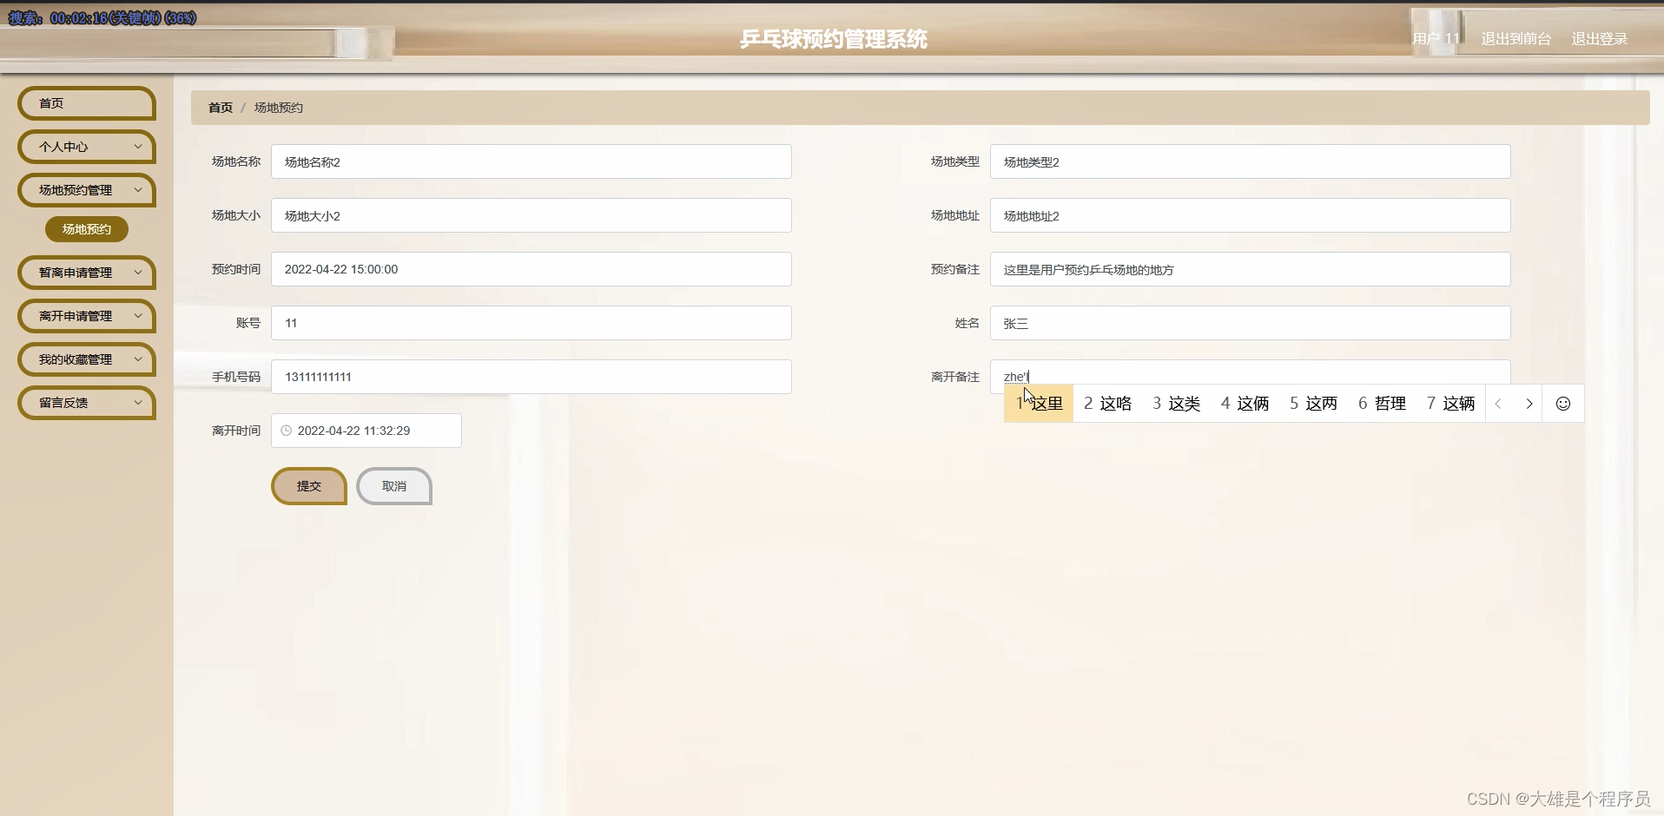Image resolution: width=1664 pixels, height=816 pixels.
Task: Expand the 个人中心 sidebar section
Action: click(x=86, y=147)
